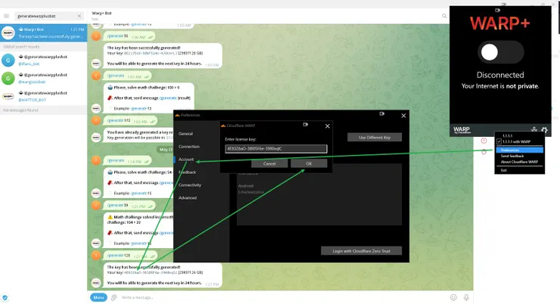Click the Warp+ Bot avatar in the chat list
This screenshot has width=560, height=304.
point(8,33)
